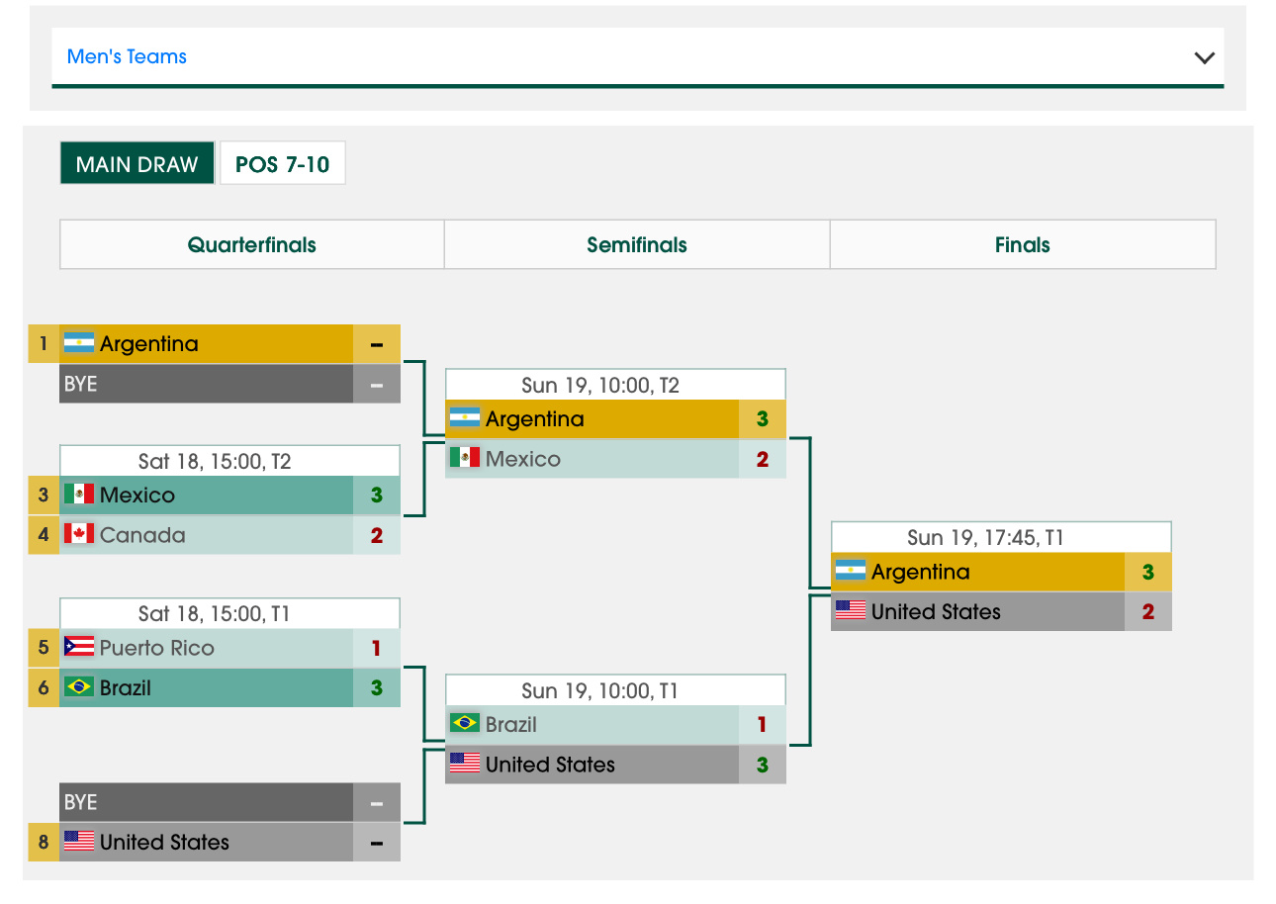
Task: Click seed number 4 beside Canada
Action: [44, 535]
